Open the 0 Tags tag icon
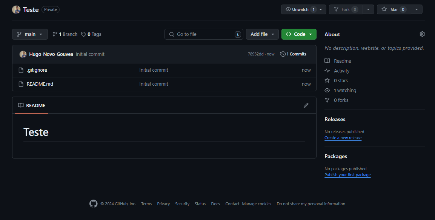This screenshot has width=435, height=220. (83, 34)
